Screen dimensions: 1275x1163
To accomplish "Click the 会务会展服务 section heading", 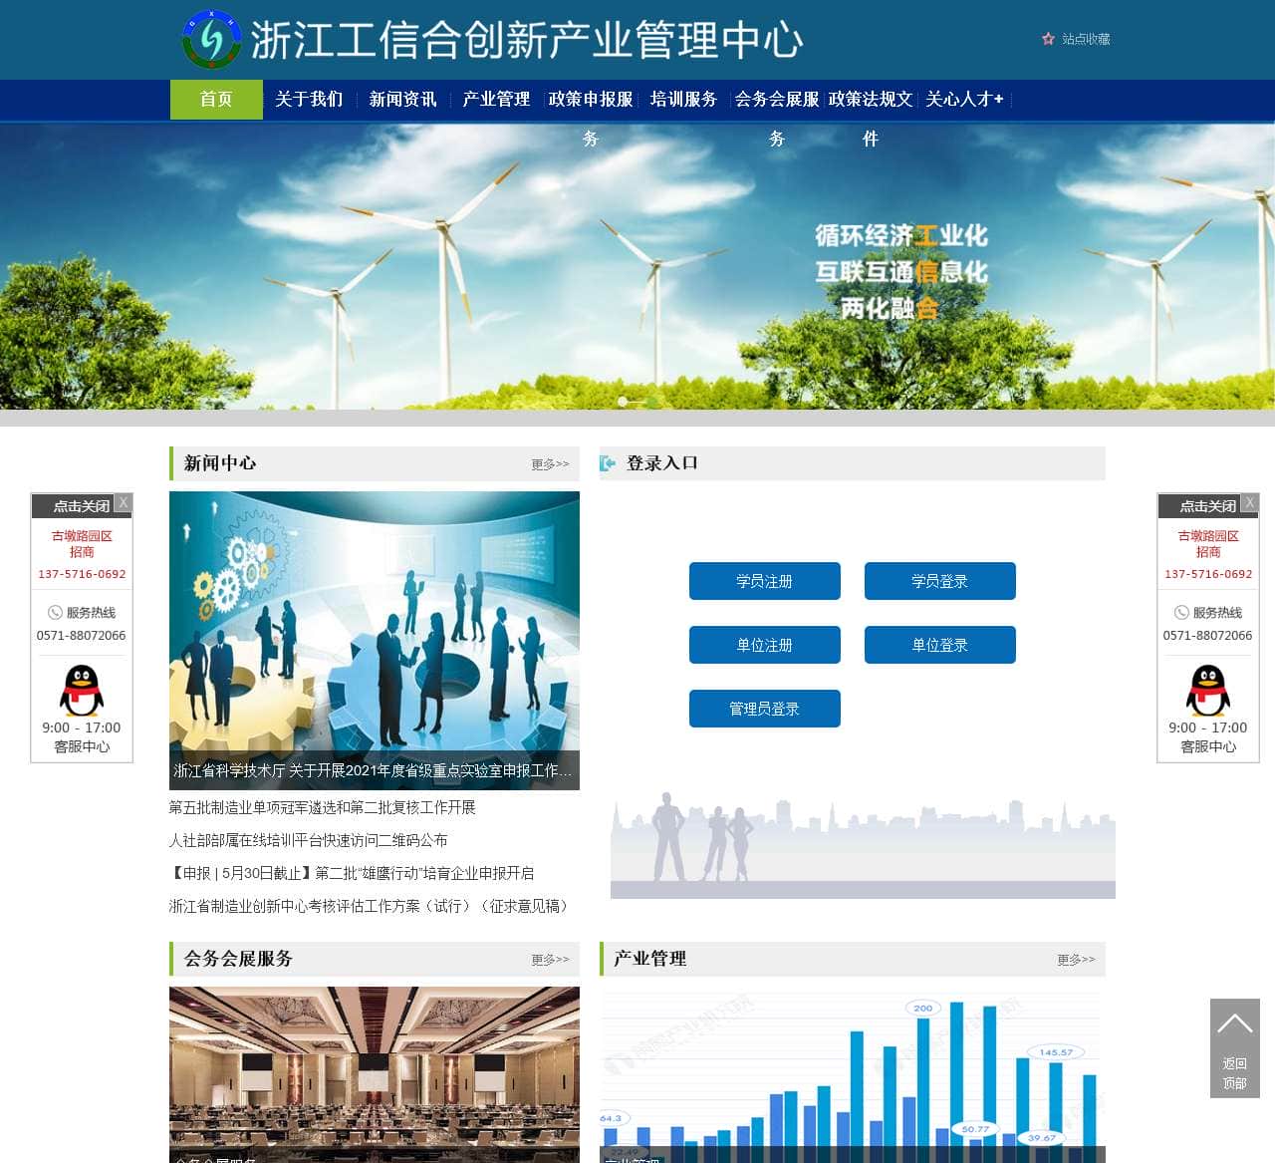I will pos(238,959).
